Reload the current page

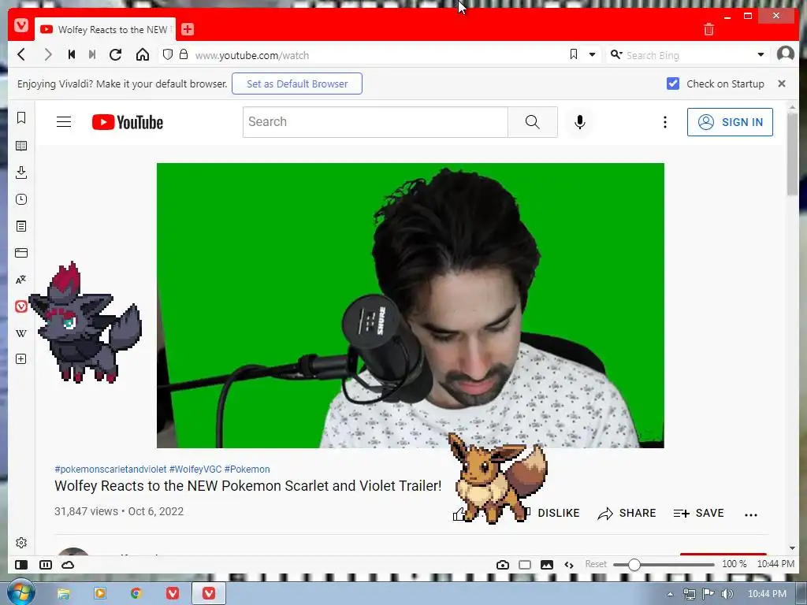click(116, 54)
